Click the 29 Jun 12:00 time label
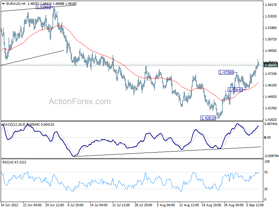The width and height of the screenshot is (279, 209). [x=55, y=205]
